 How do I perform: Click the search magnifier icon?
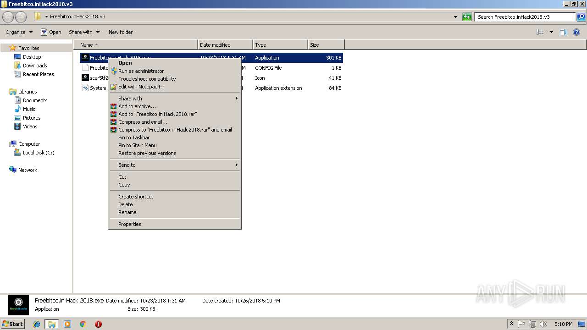pos(581,17)
